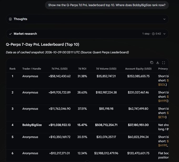
Task: Click the 7d PnL (USD) column header
Action: 59,69
